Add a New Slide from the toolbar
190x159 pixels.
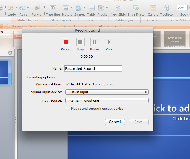click(x=118, y=8)
